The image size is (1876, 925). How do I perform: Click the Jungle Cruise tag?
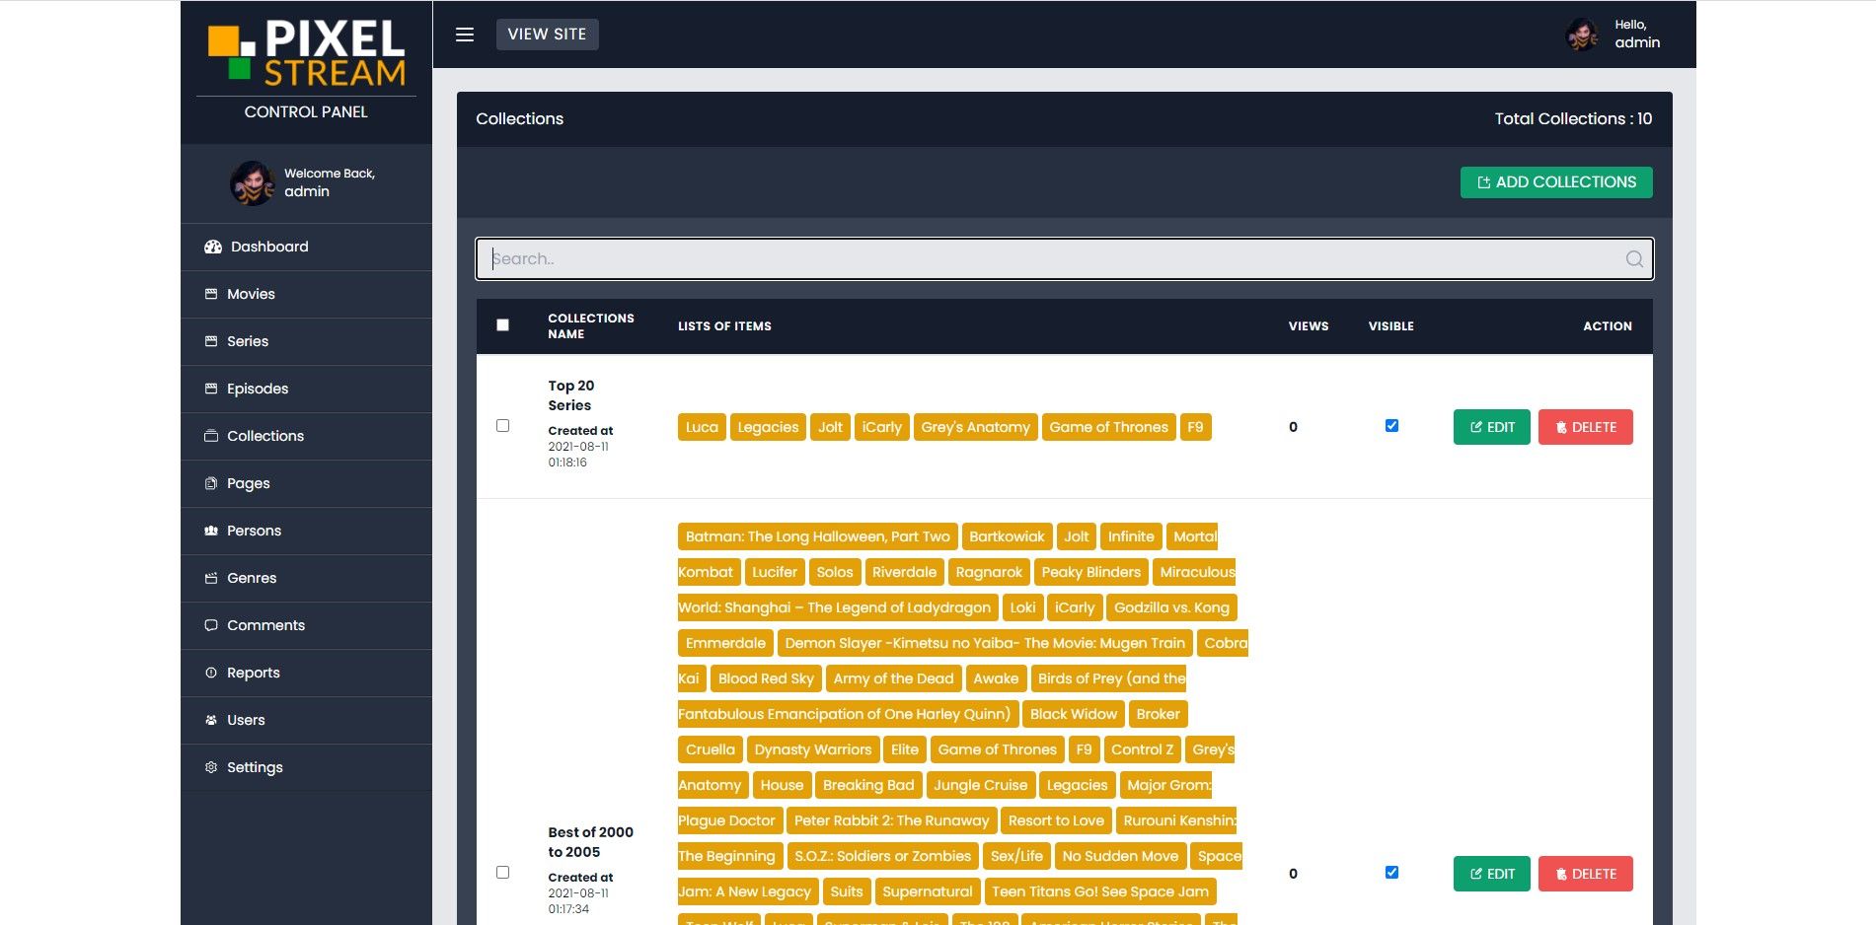tap(980, 785)
